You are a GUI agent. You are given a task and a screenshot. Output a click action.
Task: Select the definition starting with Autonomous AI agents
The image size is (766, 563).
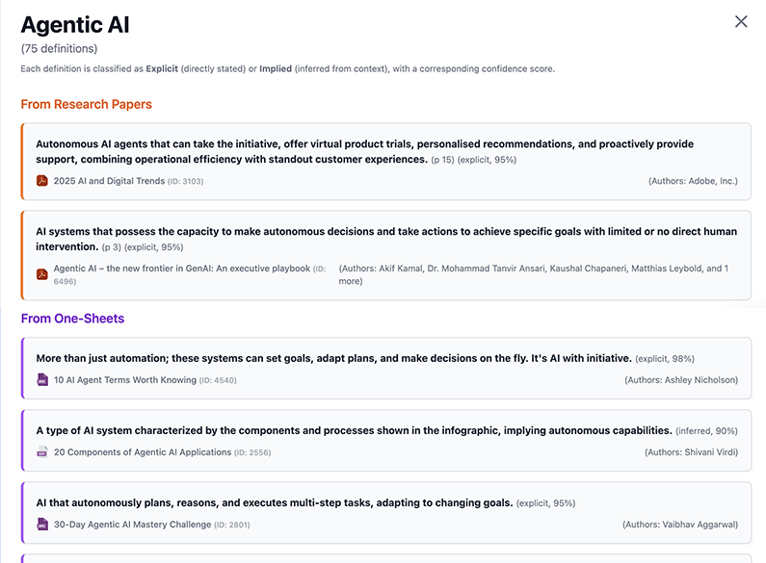pos(364,151)
